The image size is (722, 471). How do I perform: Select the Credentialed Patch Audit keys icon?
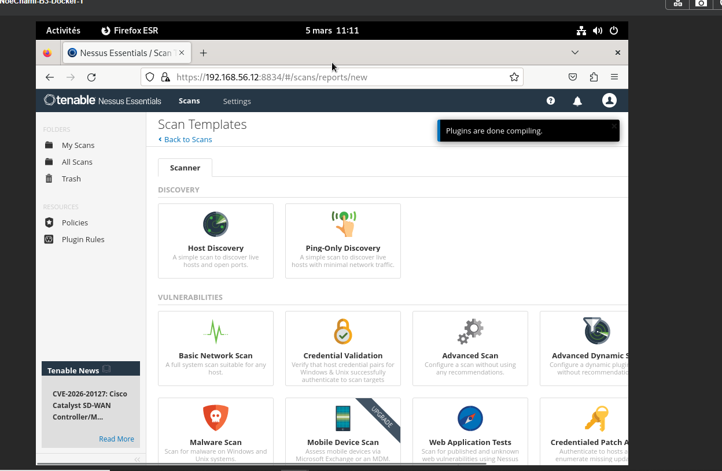pyautogui.click(x=596, y=418)
